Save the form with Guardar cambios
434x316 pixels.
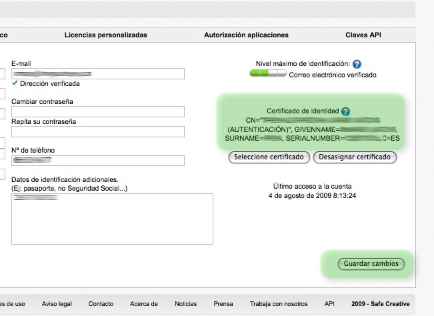coord(371,264)
